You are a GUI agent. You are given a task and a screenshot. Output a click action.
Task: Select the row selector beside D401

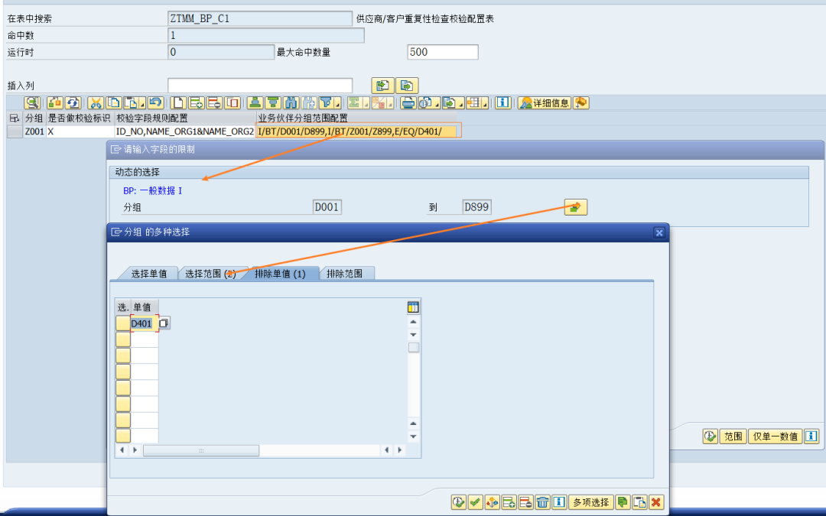122,323
